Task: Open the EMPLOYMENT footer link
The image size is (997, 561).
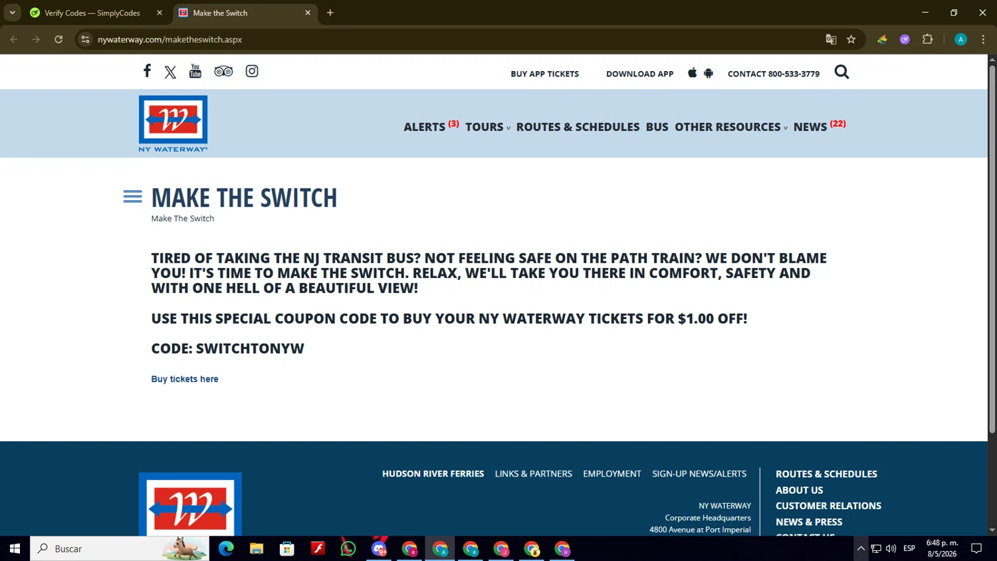Action: [612, 474]
